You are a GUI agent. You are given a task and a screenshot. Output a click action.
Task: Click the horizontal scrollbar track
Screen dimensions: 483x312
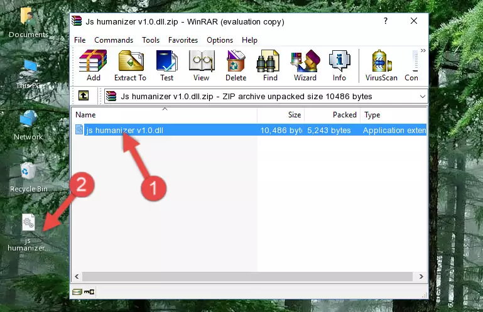[x=247, y=277]
